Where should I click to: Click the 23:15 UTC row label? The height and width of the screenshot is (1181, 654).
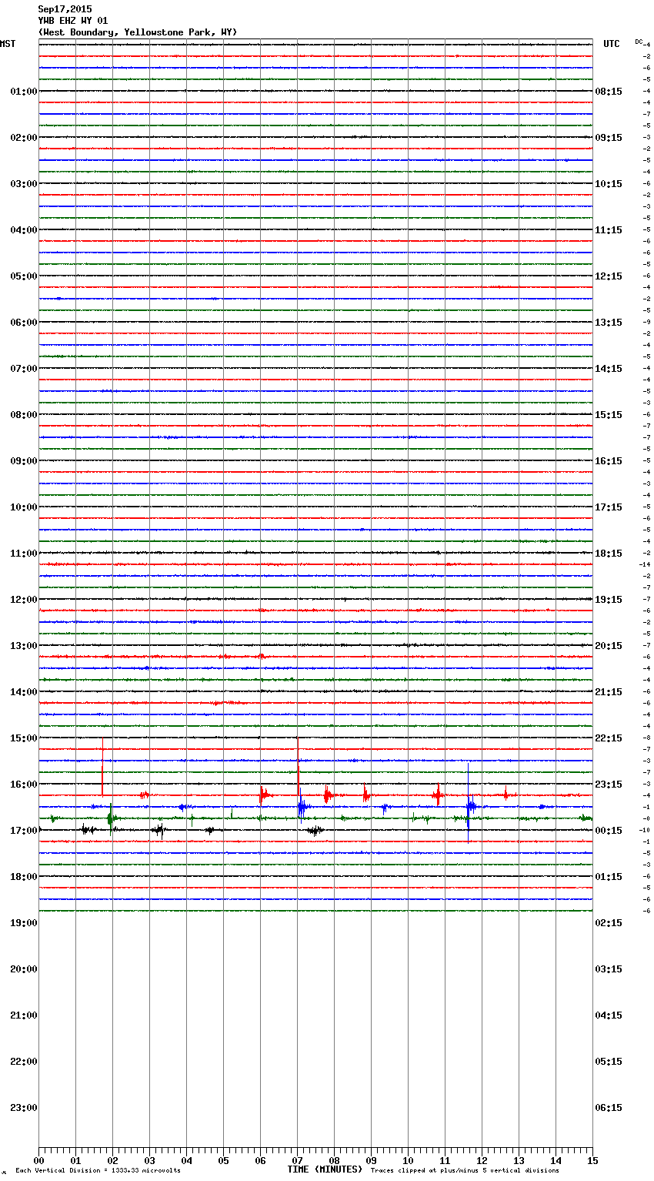pyautogui.click(x=609, y=785)
